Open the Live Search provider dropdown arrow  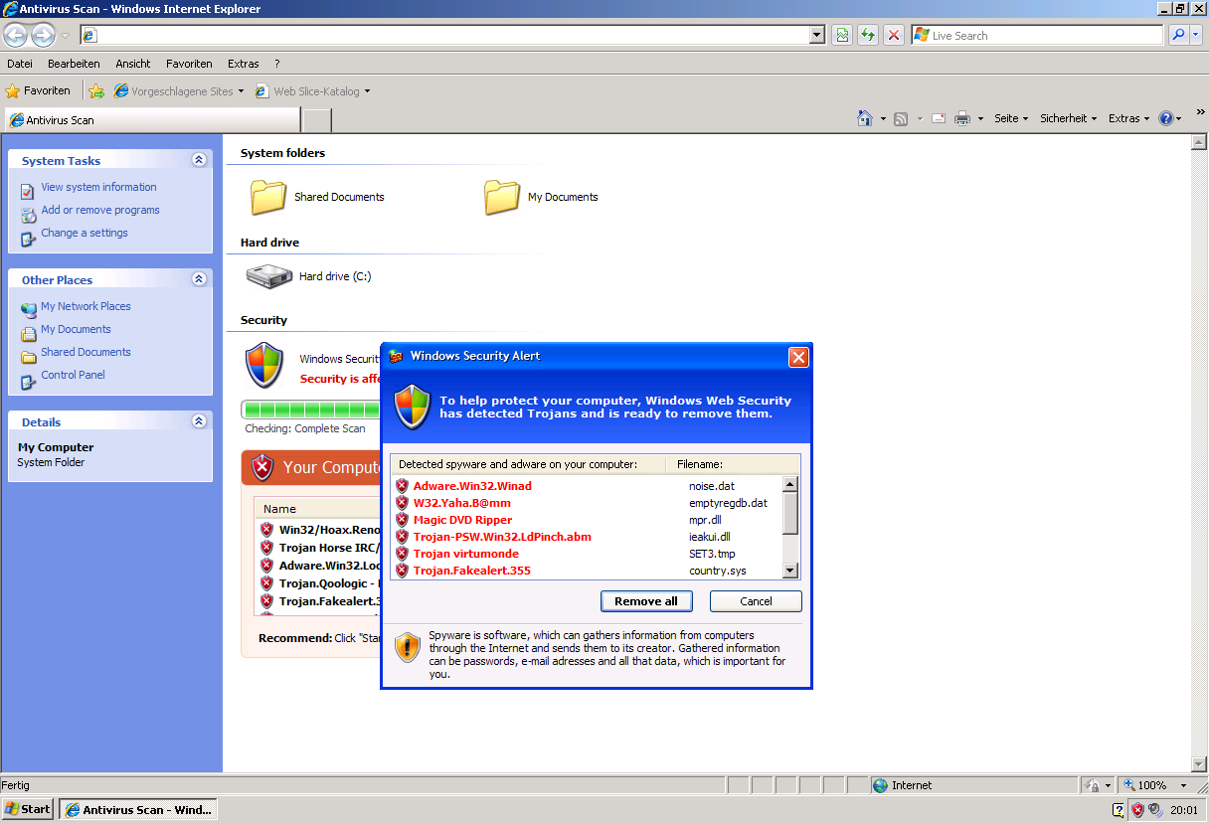click(x=1197, y=36)
